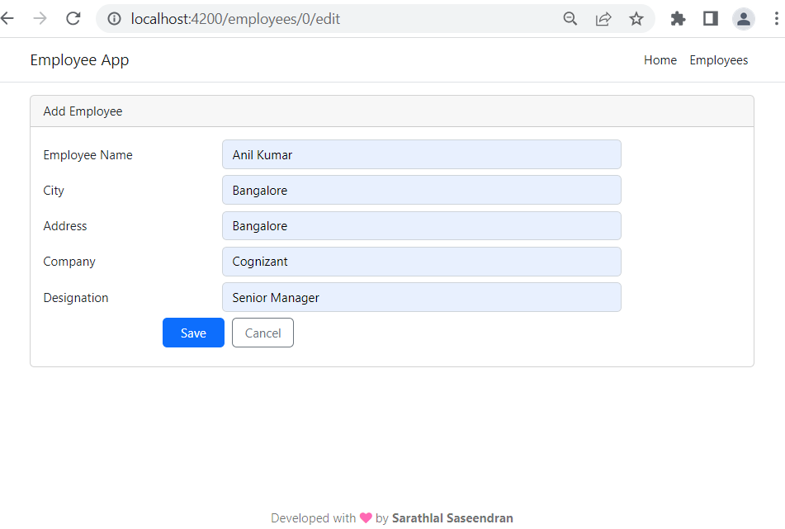
Task: Open the Extensions puzzle icon
Action: click(678, 19)
